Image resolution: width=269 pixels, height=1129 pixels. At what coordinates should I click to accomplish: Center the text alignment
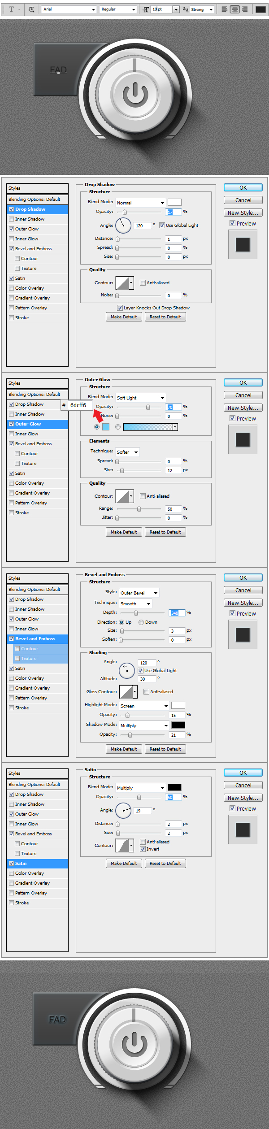234,9
